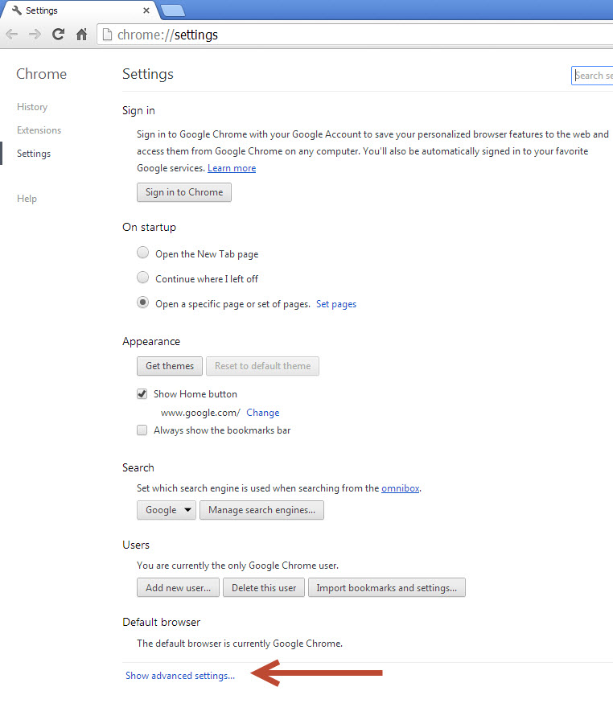The height and width of the screenshot is (720, 613).
Task: Click Change link for home page
Action: click(262, 413)
